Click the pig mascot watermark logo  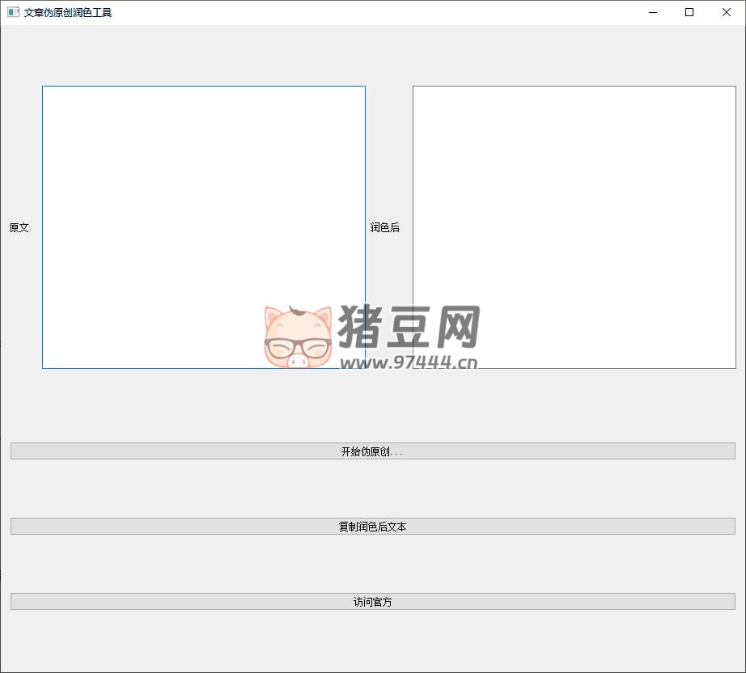click(298, 336)
